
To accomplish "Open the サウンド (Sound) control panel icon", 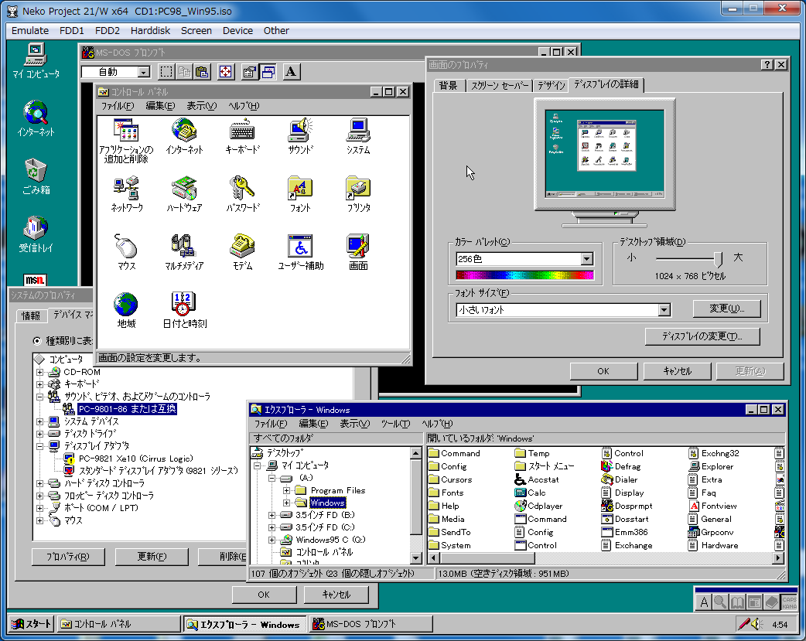I will pos(300,131).
